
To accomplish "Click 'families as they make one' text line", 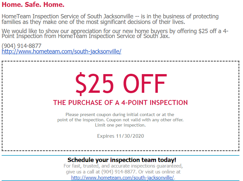I will coord(93,22).
